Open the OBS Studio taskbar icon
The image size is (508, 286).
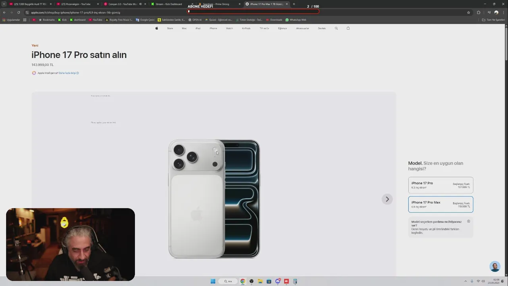pos(251,281)
